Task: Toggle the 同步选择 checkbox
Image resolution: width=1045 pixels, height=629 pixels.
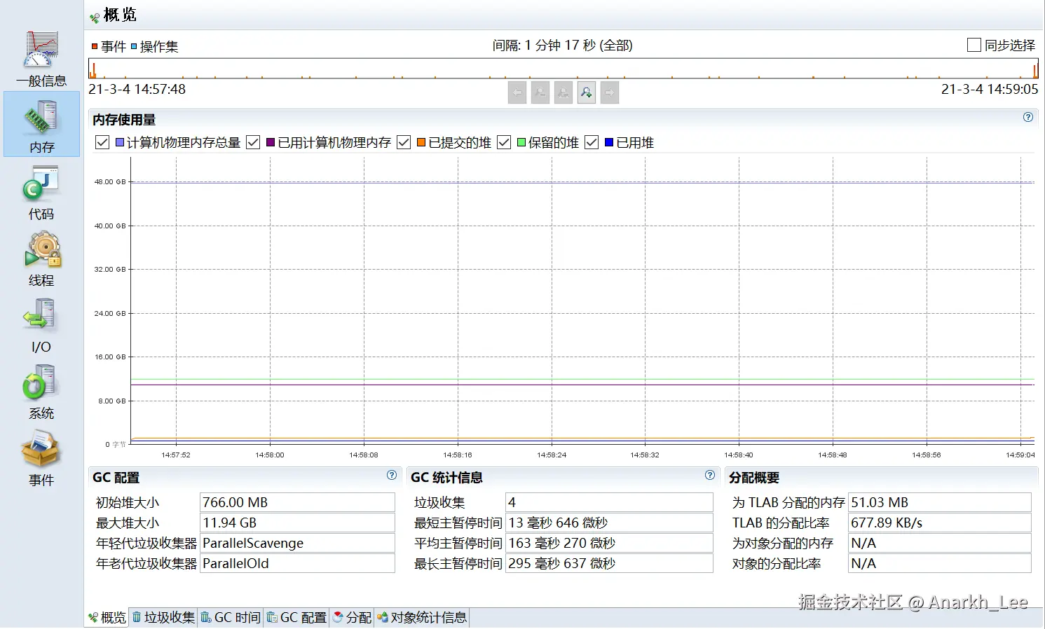Action: pyautogui.click(x=974, y=45)
